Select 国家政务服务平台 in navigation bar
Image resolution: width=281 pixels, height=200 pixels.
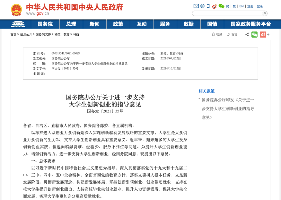[251, 24]
